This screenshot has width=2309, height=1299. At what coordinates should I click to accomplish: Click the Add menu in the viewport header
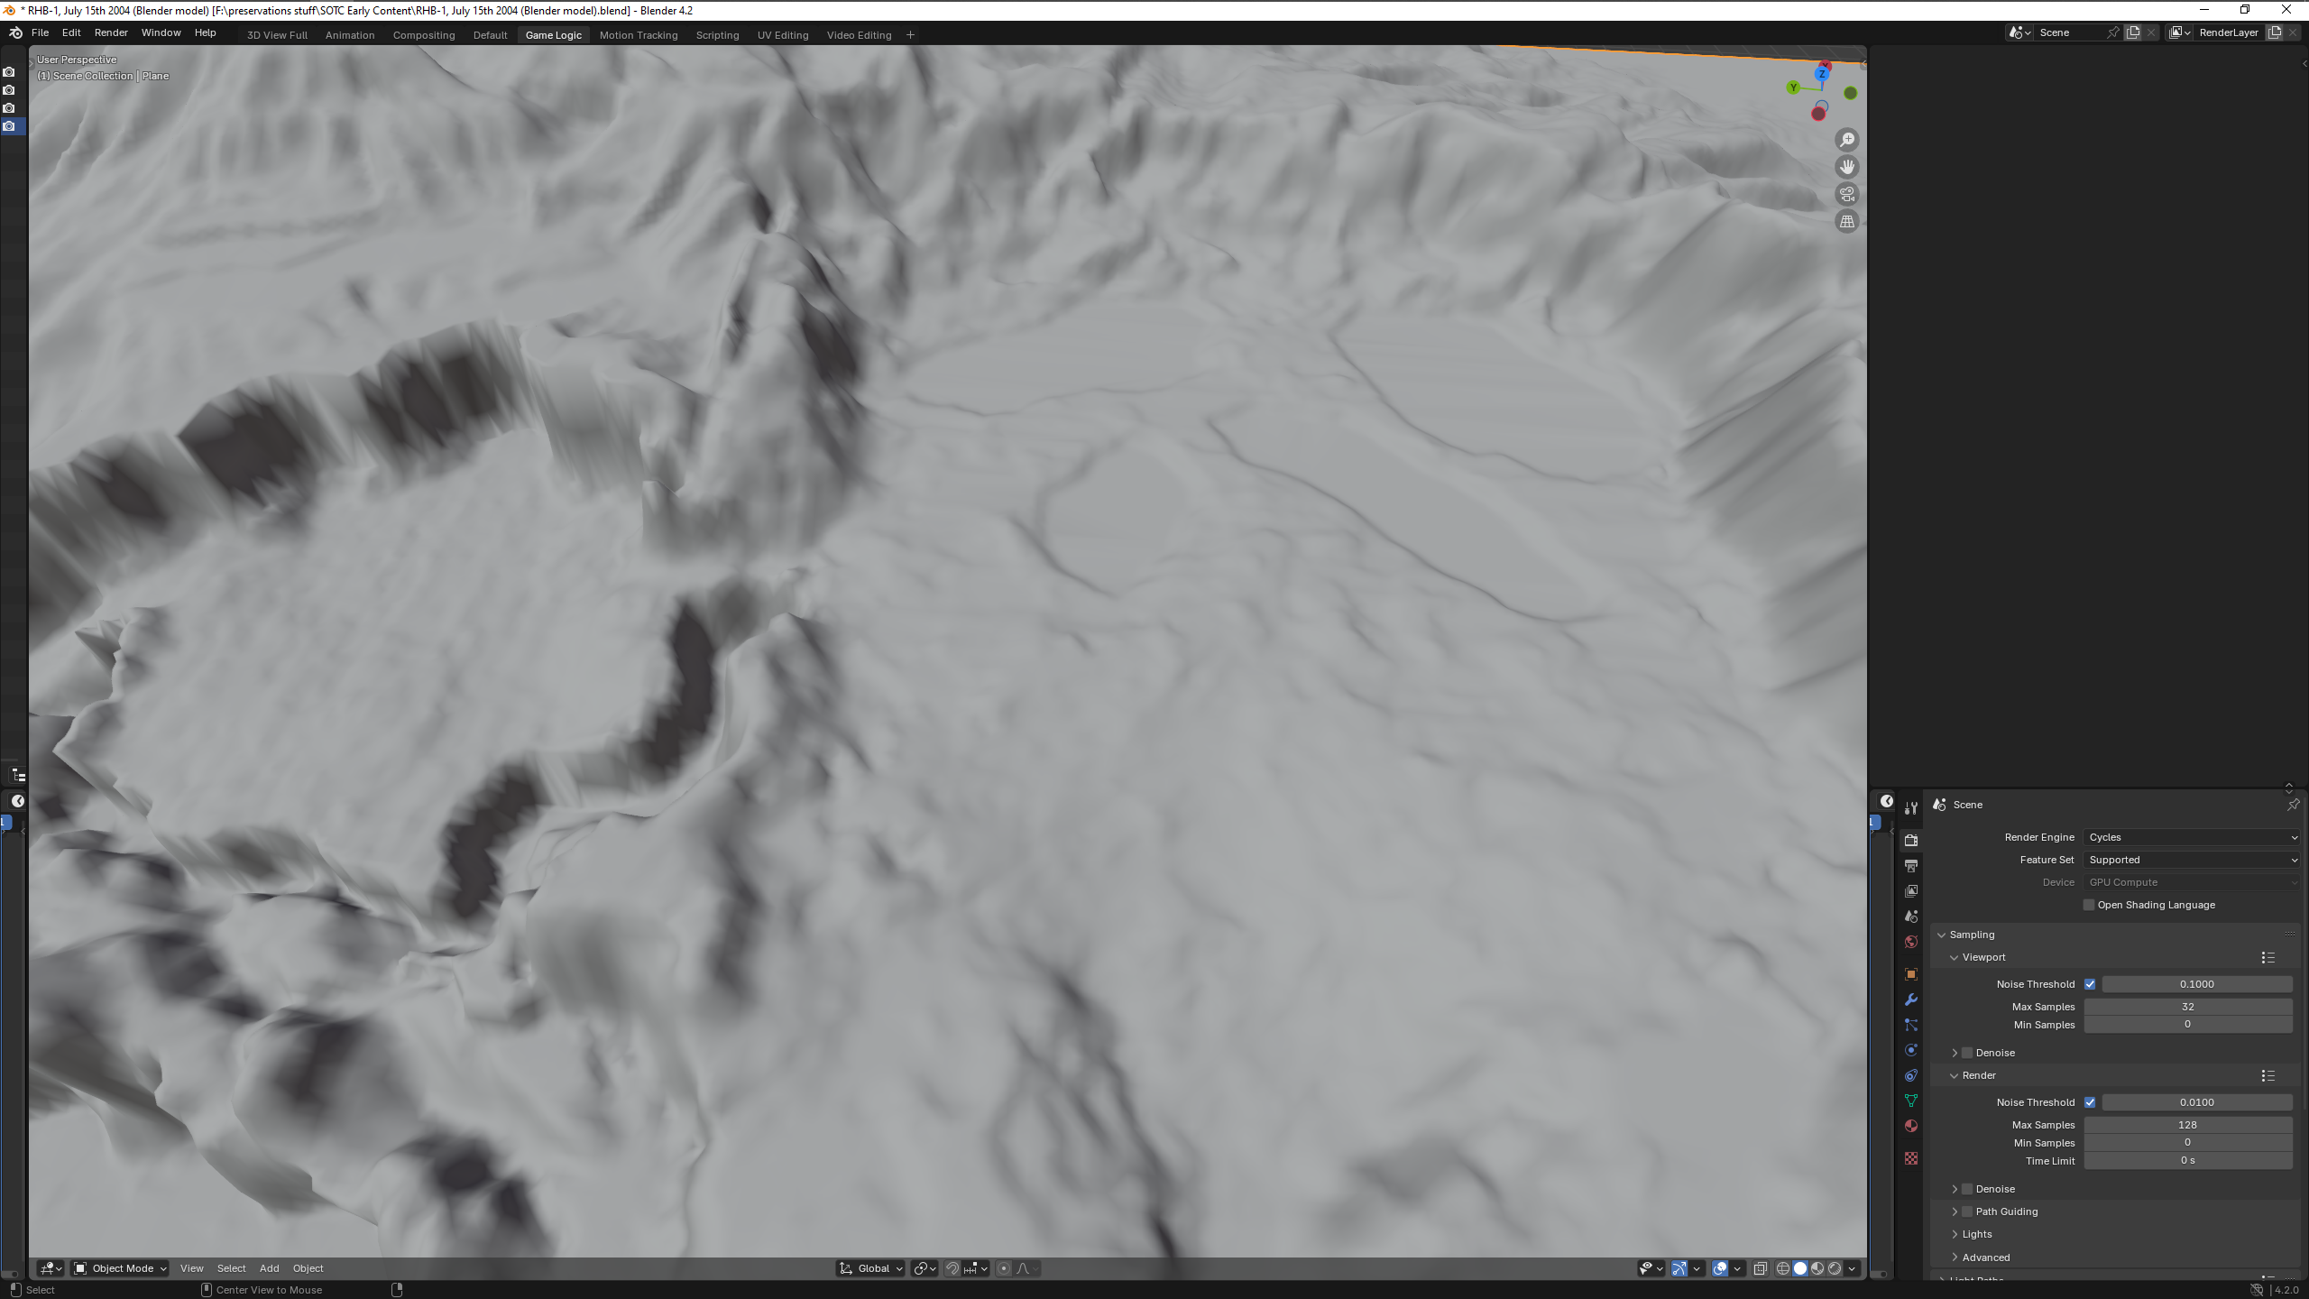coord(269,1268)
